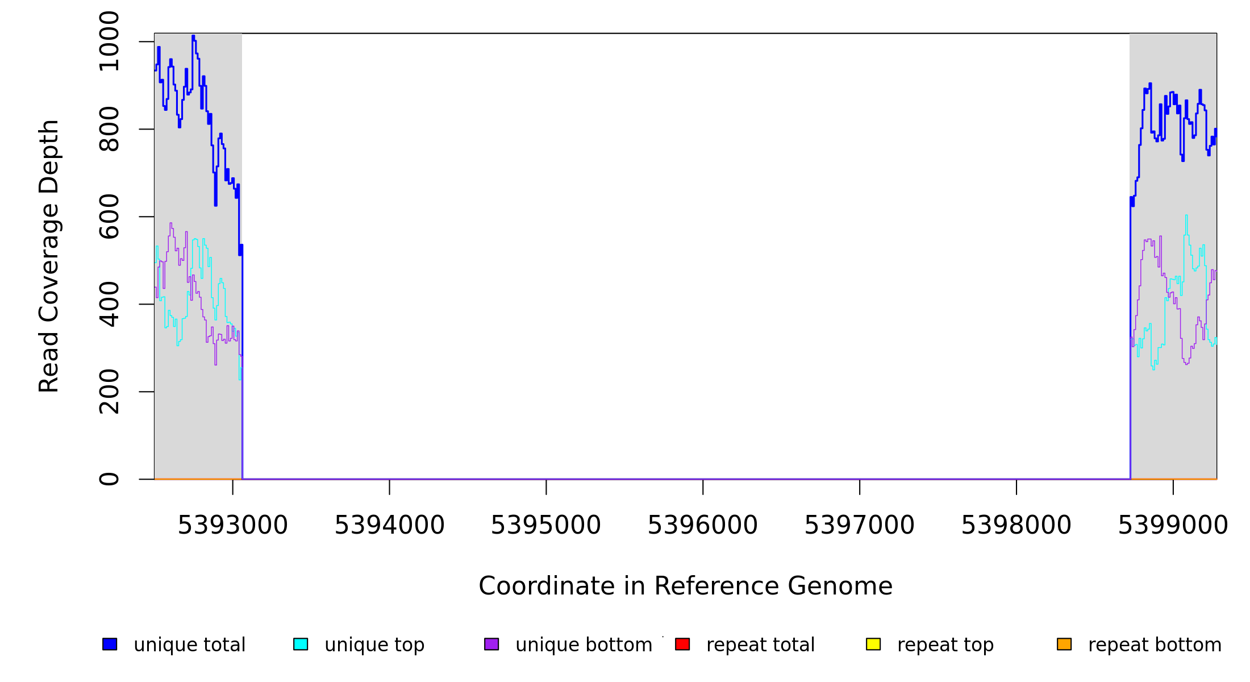Image resolution: width=1250 pixels, height=682 pixels.
Task: Select the "unique total" legend label
Action: (x=189, y=645)
